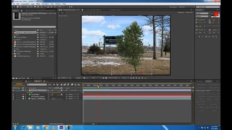Viewport: 232px width, 130px height.
Task: Open the Composition Mini-Flowchart in timeline
Action: click(x=50, y=84)
